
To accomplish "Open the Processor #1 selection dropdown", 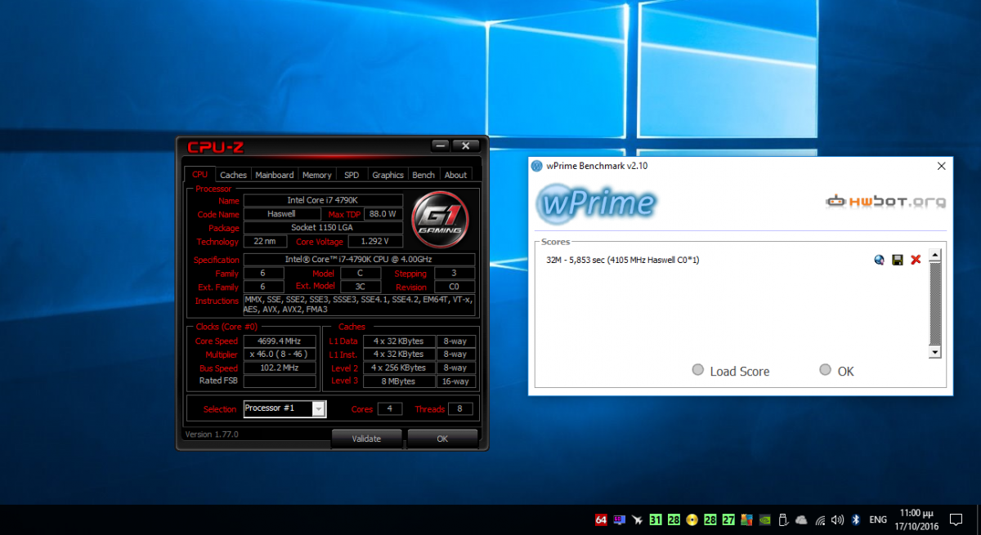I will tap(284, 408).
